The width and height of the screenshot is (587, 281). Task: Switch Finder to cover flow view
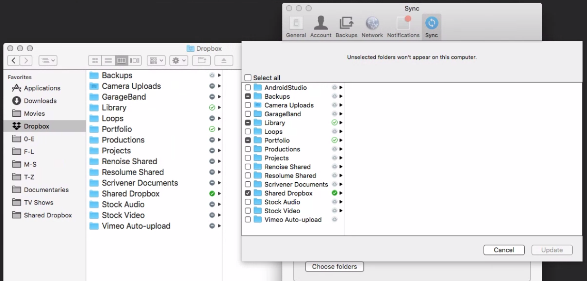tap(135, 60)
